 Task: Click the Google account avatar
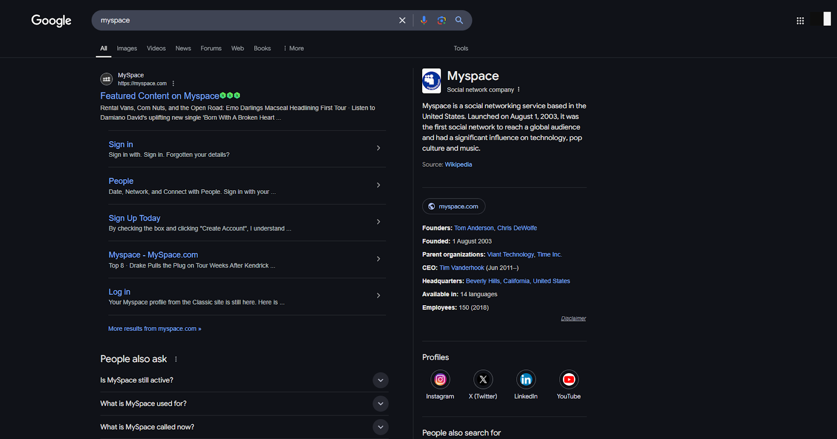[821, 19]
